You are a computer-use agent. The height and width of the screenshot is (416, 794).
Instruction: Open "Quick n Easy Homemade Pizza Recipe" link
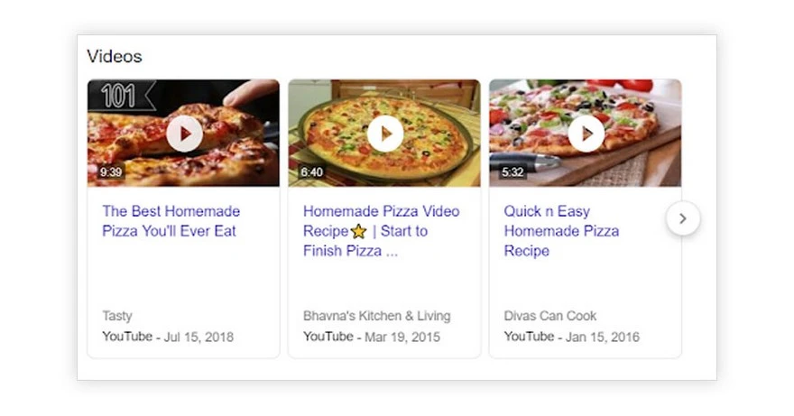coord(561,231)
